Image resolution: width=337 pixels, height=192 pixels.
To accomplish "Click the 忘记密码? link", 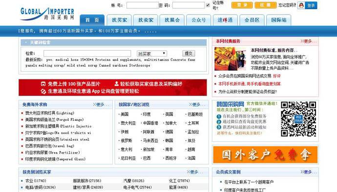I will click(x=287, y=5).
